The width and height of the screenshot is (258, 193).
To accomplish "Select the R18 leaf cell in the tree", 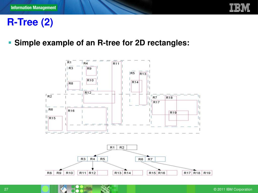I will [x=197, y=173].
